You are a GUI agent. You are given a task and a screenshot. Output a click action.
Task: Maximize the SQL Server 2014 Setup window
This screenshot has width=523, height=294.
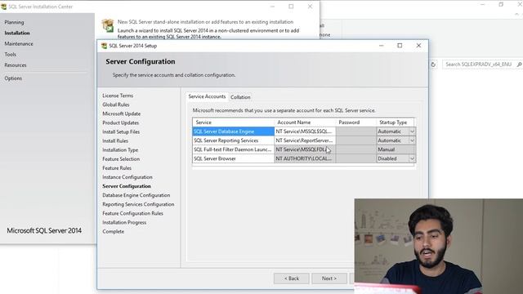(x=400, y=46)
